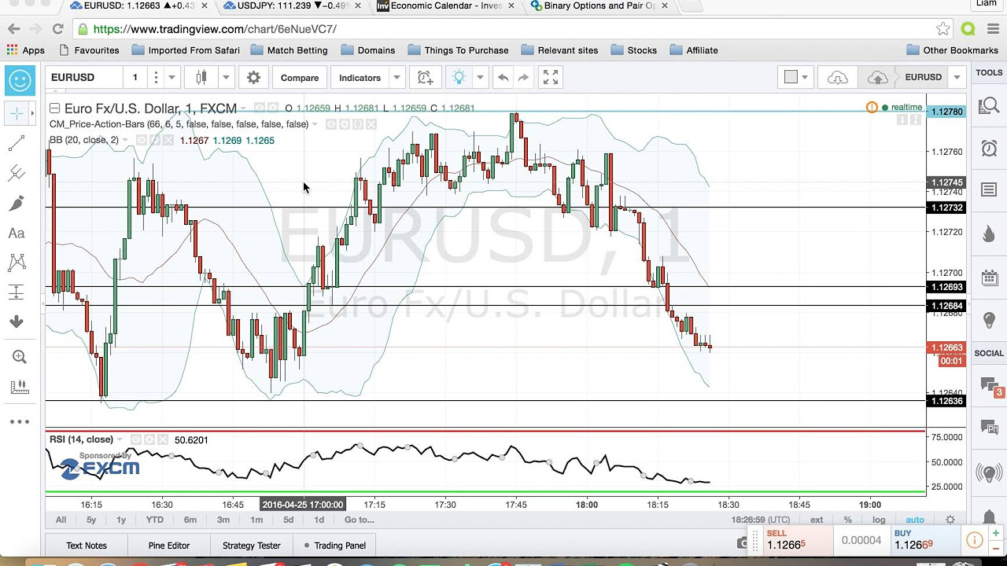Select the long position prediction tool
The image size is (1007, 566).
(17, 292)
